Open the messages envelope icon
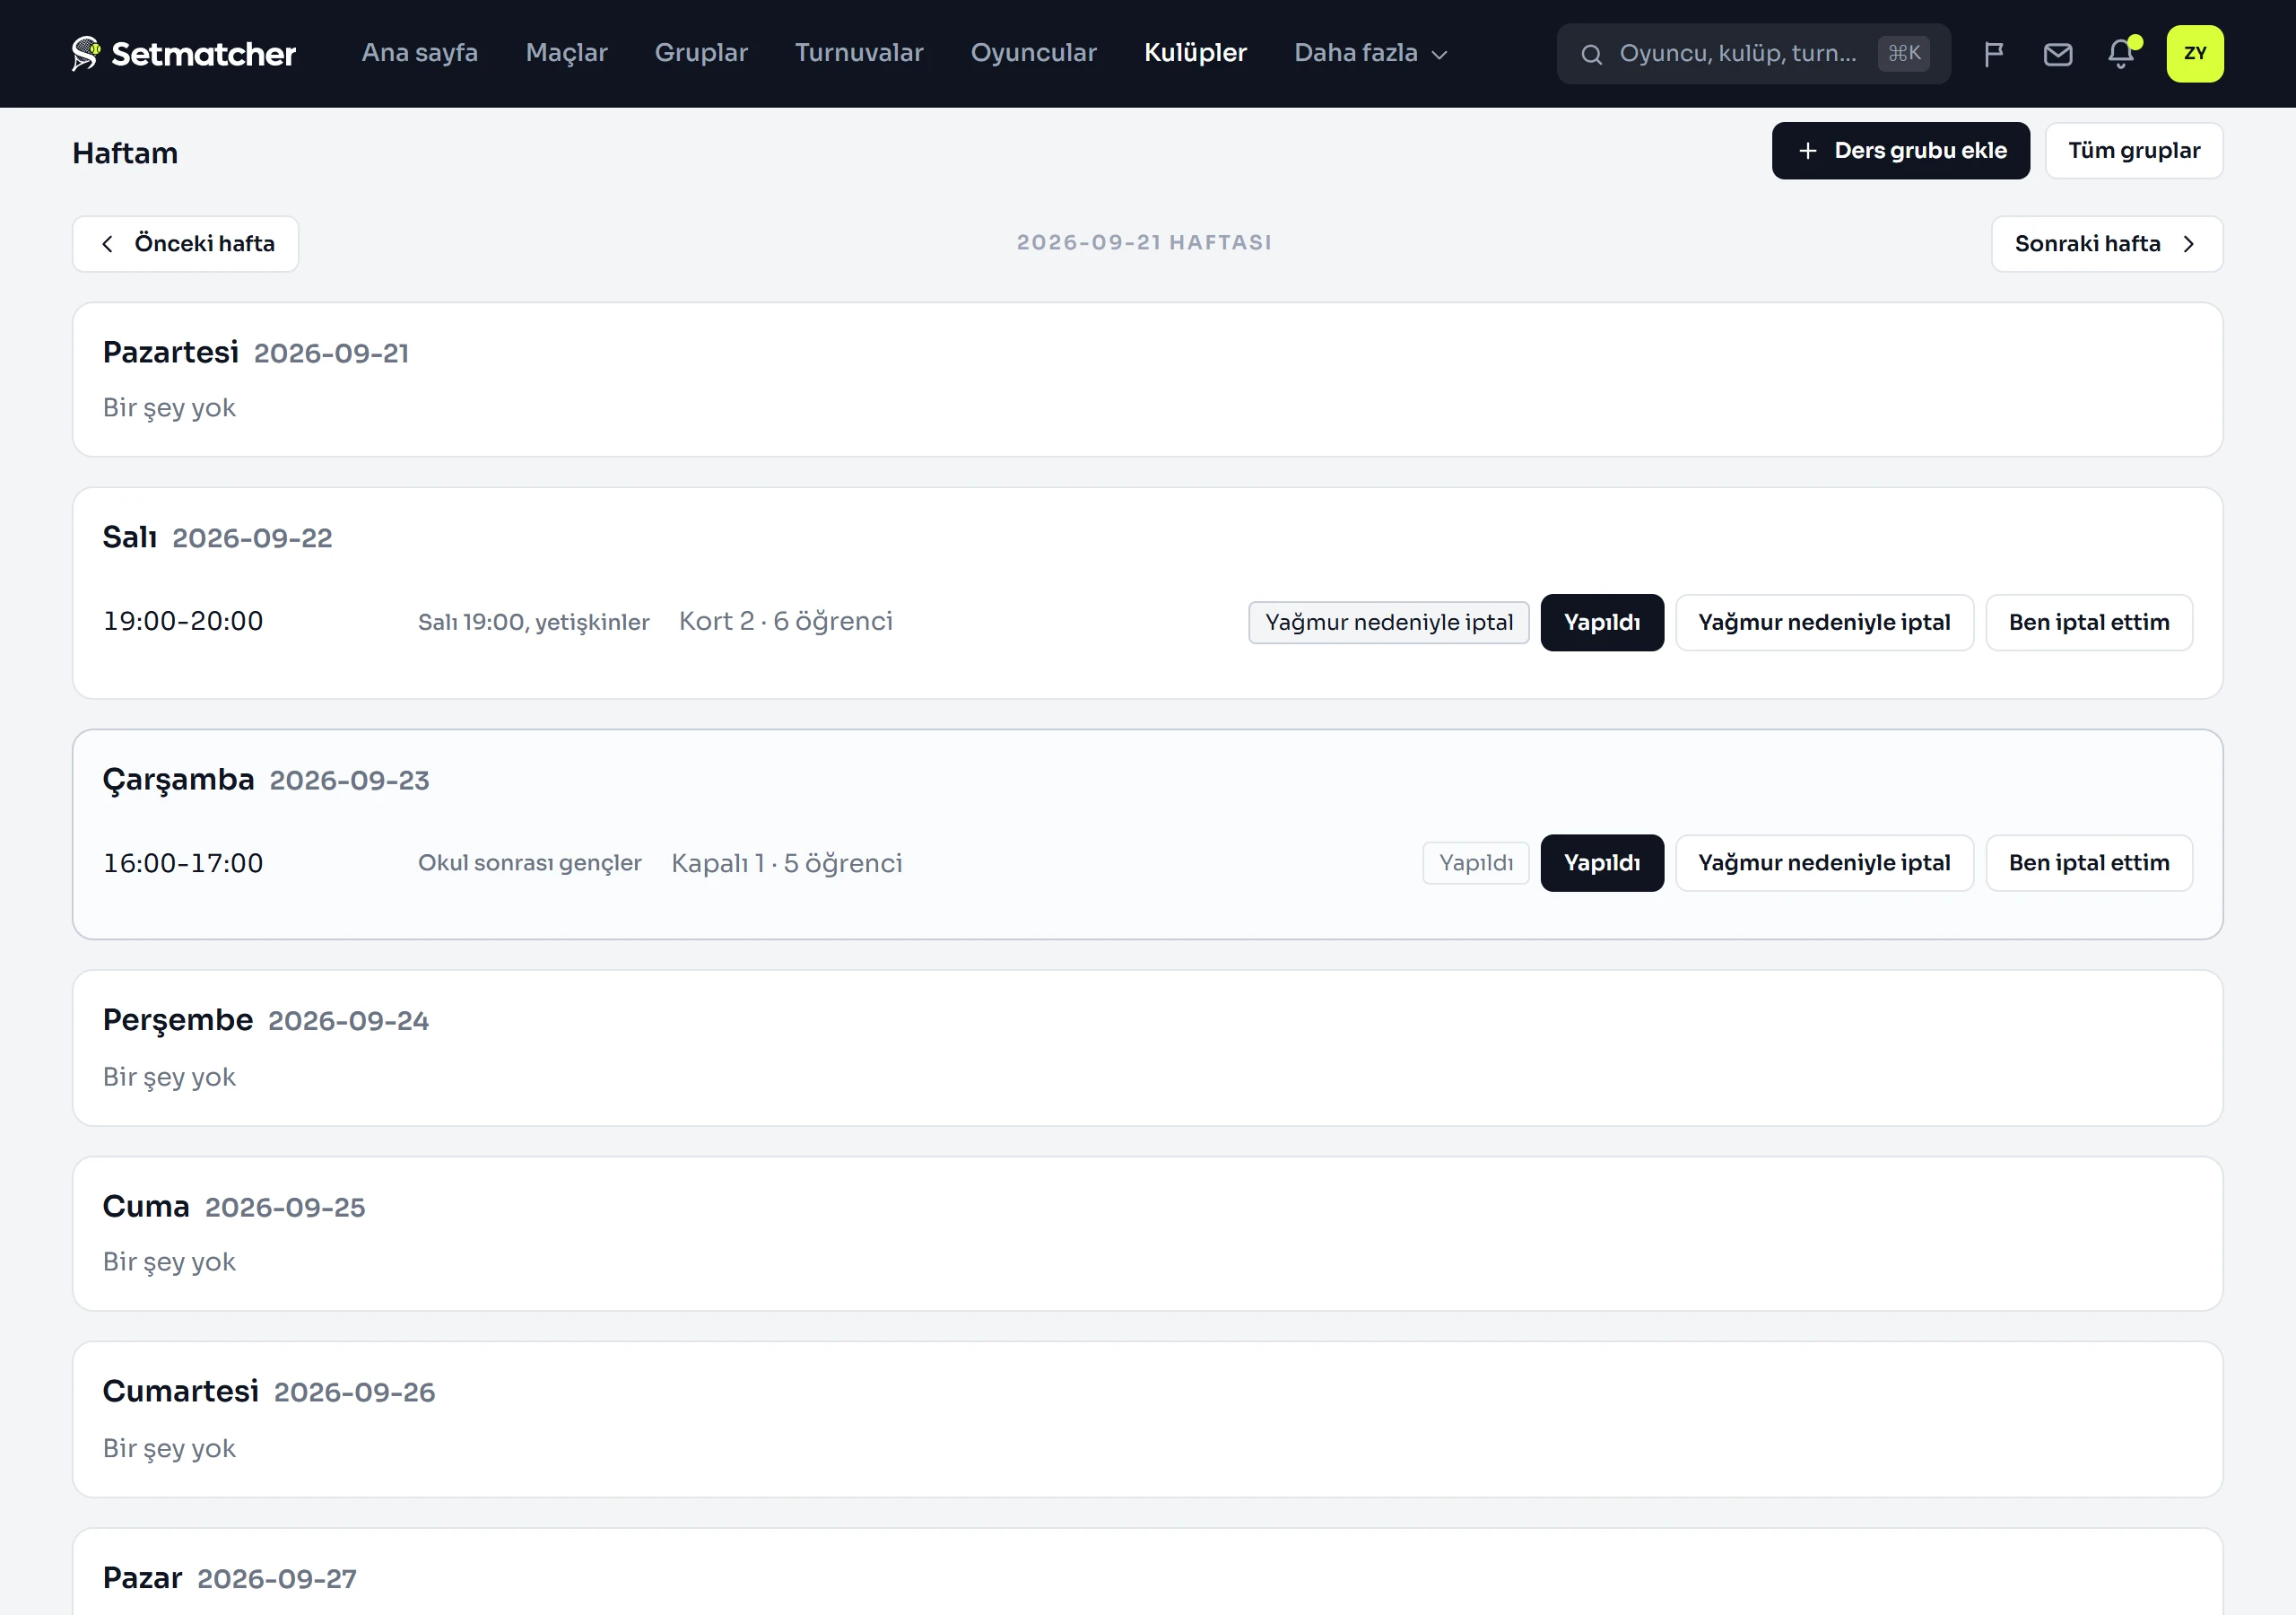Image resolution: width=2296 pixels, height=1615 pixels. [x=2058, y=54]
